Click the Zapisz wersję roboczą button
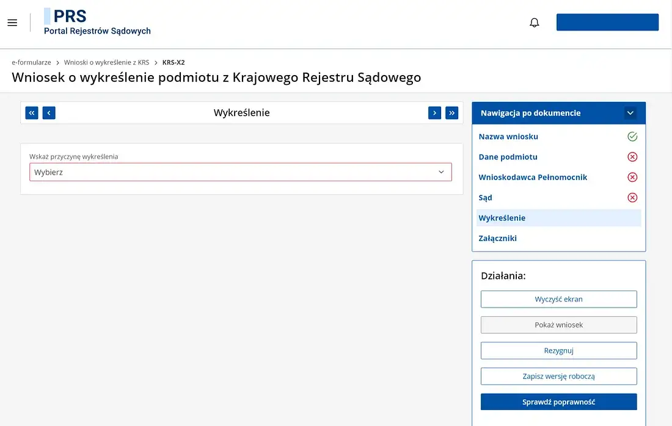 [558, 376]
